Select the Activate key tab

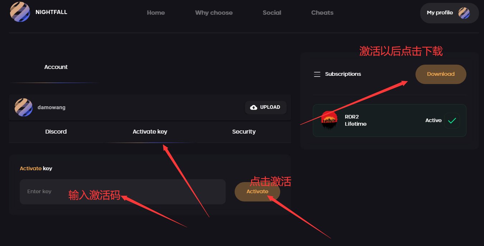point(150,132)
